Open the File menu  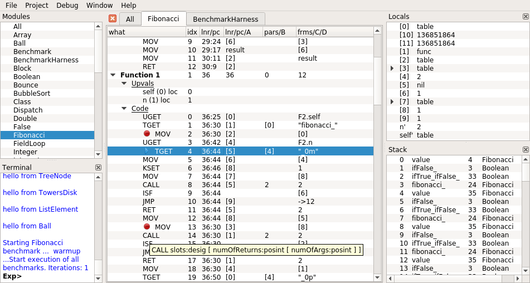[11, 6]
